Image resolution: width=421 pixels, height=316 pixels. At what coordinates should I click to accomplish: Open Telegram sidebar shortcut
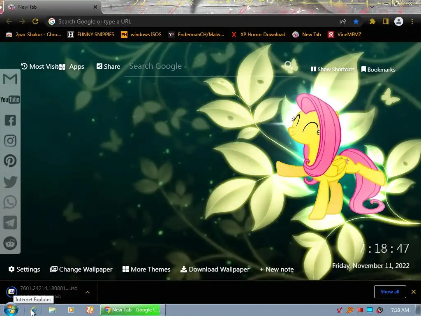click(10, 223)
